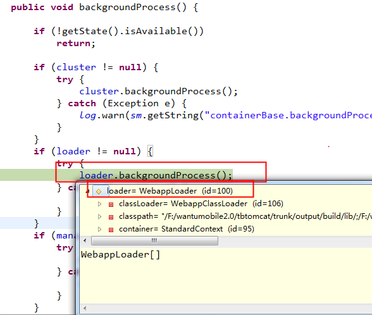This screenshot has width=372, height=315.
Task: Click the yellow diamond icon beside loader
Action: tap(99, 192)
